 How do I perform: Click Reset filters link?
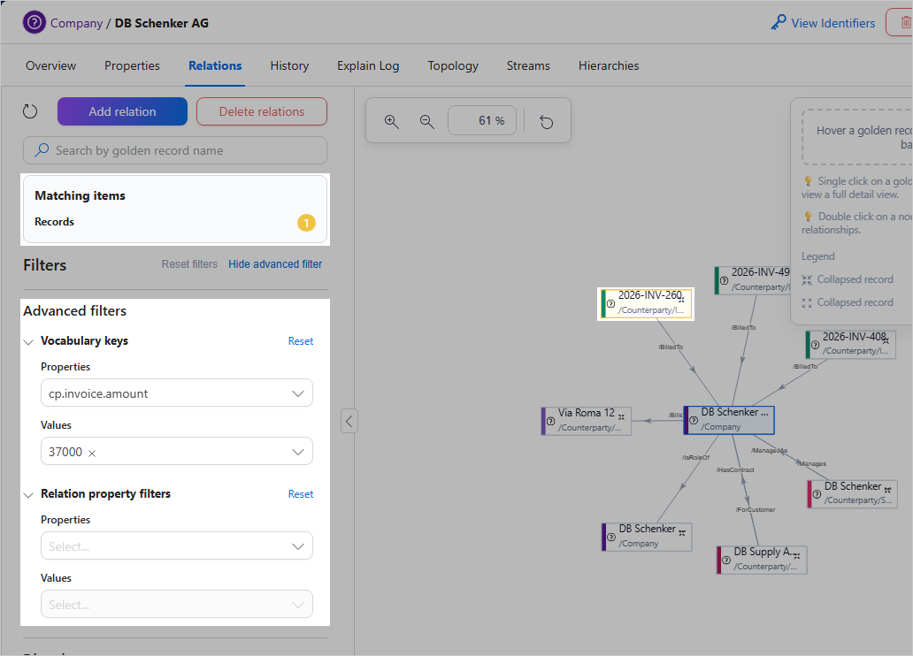(189, 264)
